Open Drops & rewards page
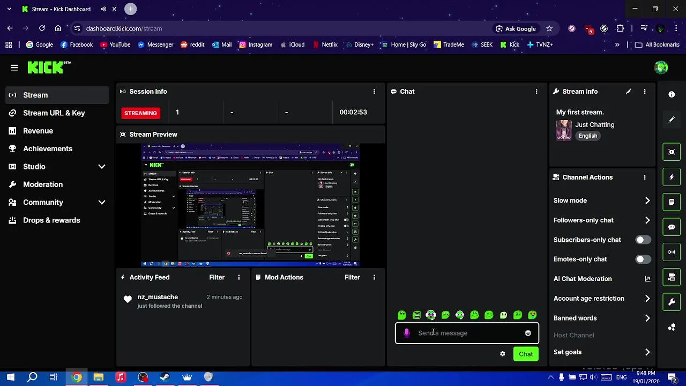Image resolution: width=686 pixels, height=386 pixels. click(57, 220)
